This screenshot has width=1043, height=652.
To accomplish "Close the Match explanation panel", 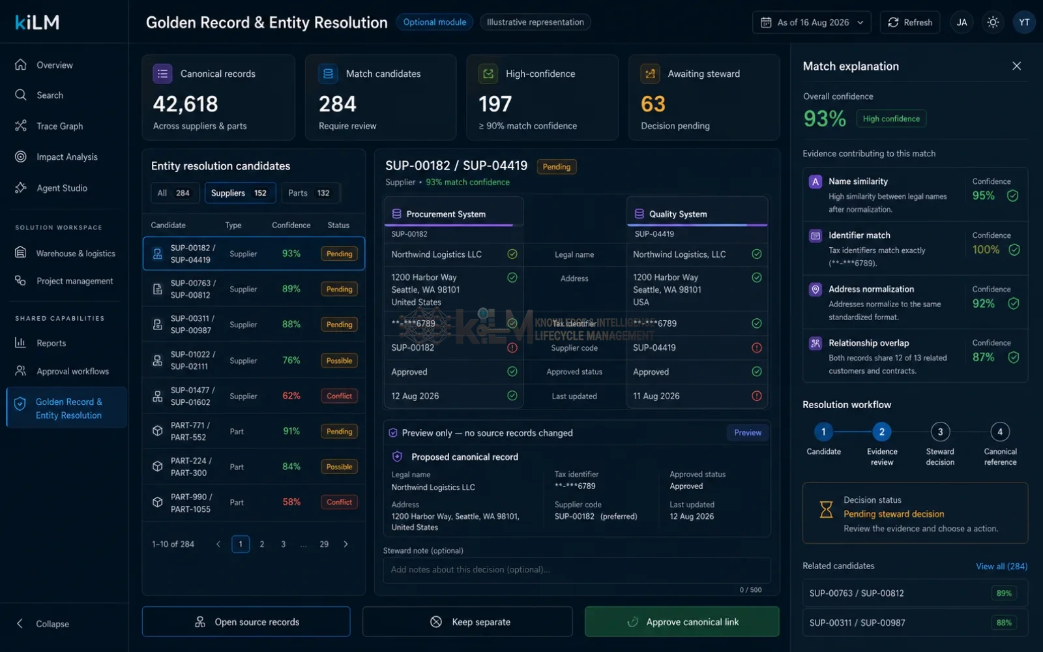I will [1016, 66].
